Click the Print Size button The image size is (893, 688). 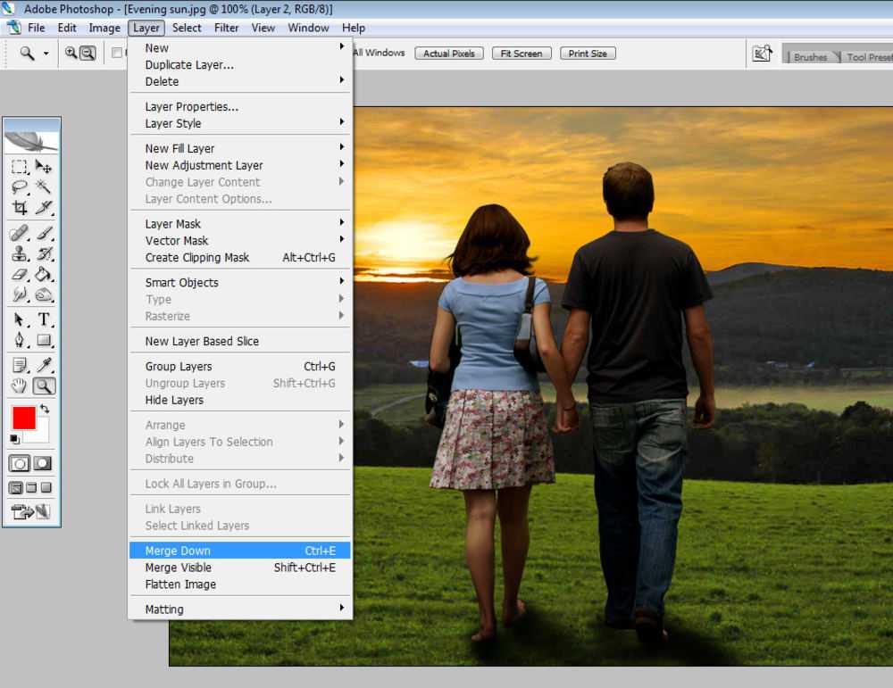coord(588,54)
